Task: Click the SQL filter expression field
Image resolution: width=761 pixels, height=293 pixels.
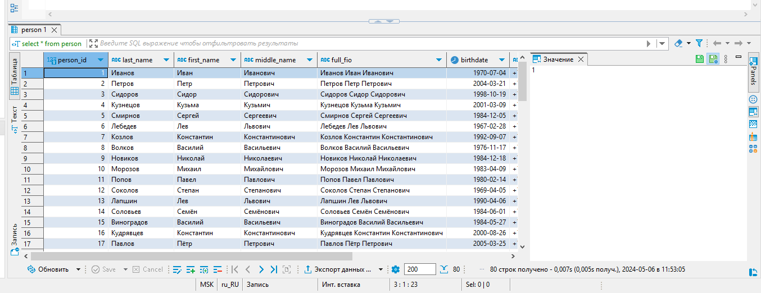Action: coord(371,43)
